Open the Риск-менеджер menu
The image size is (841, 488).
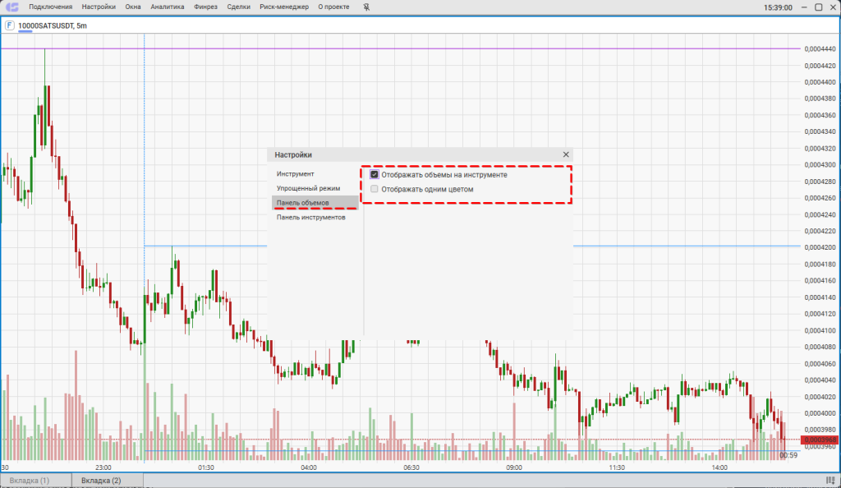click(284, 7)
